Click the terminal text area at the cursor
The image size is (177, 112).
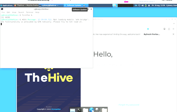(1, 24)
